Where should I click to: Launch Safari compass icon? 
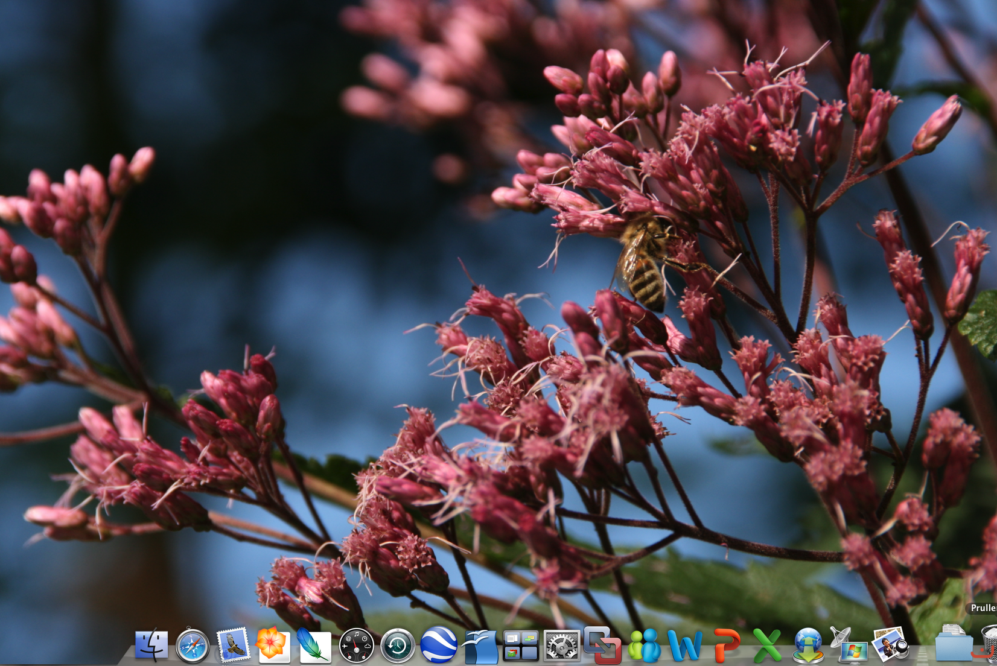click(193, 646)
